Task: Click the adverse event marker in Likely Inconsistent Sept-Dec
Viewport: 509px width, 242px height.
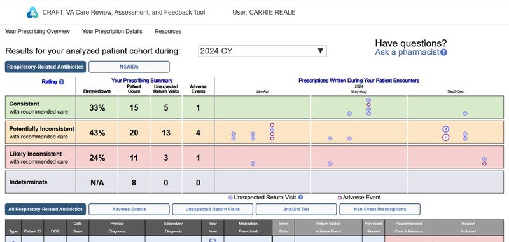Action: [484, 164]
